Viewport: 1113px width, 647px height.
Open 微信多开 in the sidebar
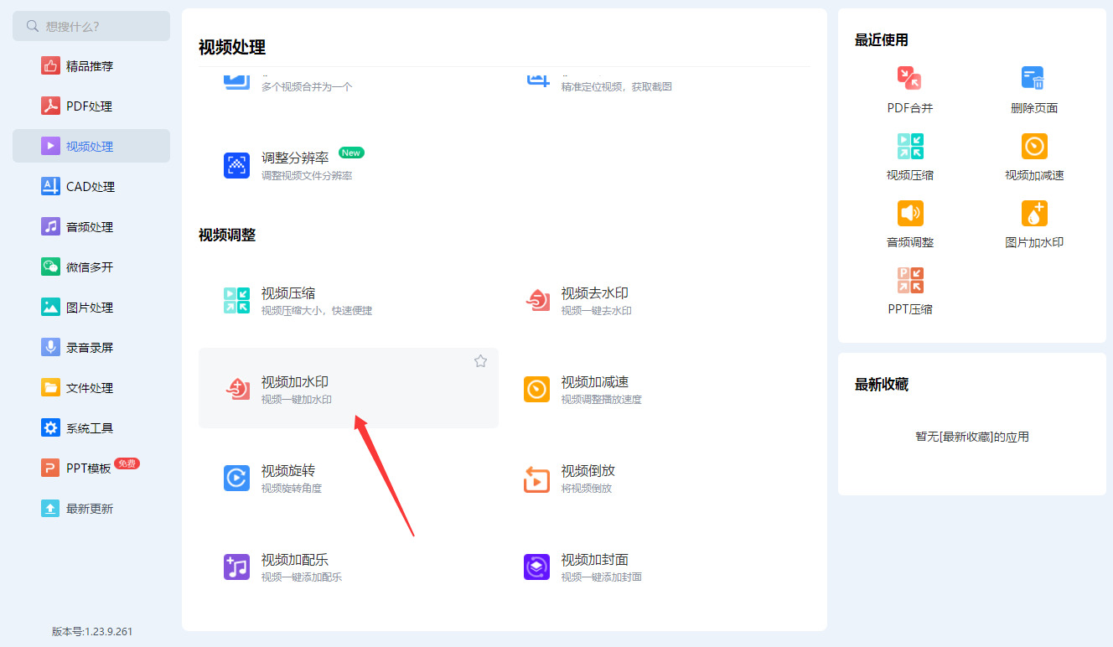(x=91, y=267)
